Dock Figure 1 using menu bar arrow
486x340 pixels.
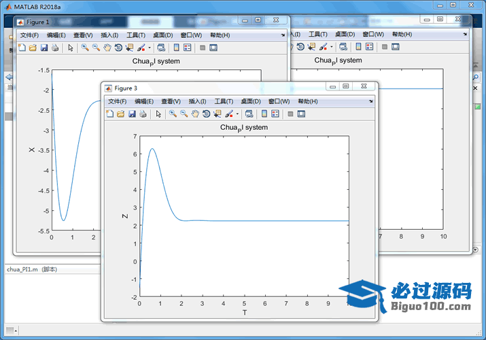point(283,35)
